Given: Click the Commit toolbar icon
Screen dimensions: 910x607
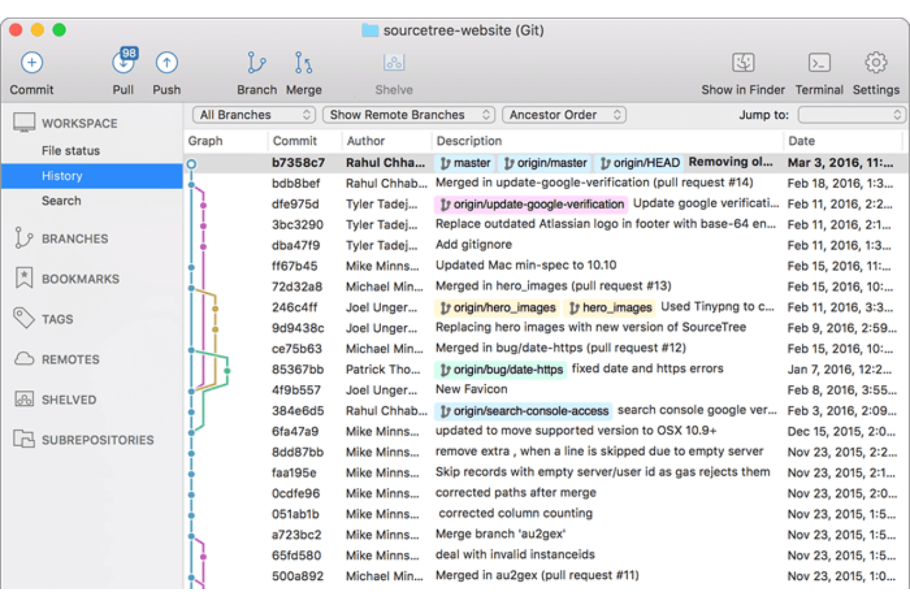Looking at the screenshot, I should tap(31, 63).
